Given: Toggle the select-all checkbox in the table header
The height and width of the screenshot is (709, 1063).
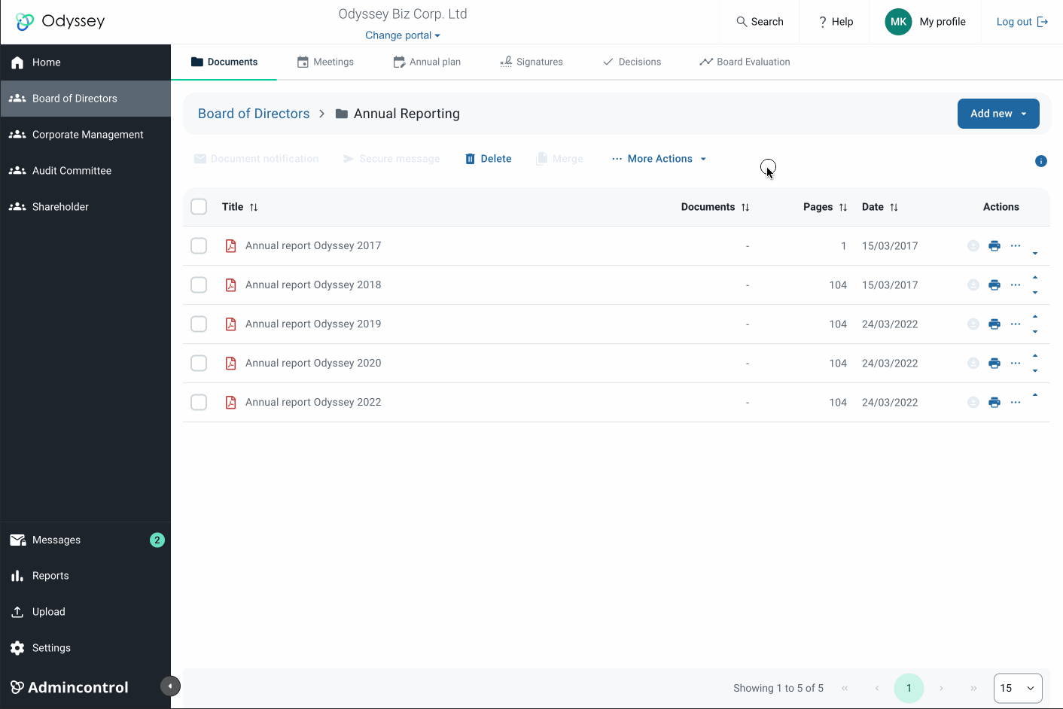Looking at the screenshot, I should (x=199, y=207).
